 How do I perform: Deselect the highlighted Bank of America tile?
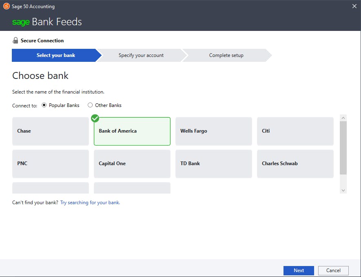[132, 131]
